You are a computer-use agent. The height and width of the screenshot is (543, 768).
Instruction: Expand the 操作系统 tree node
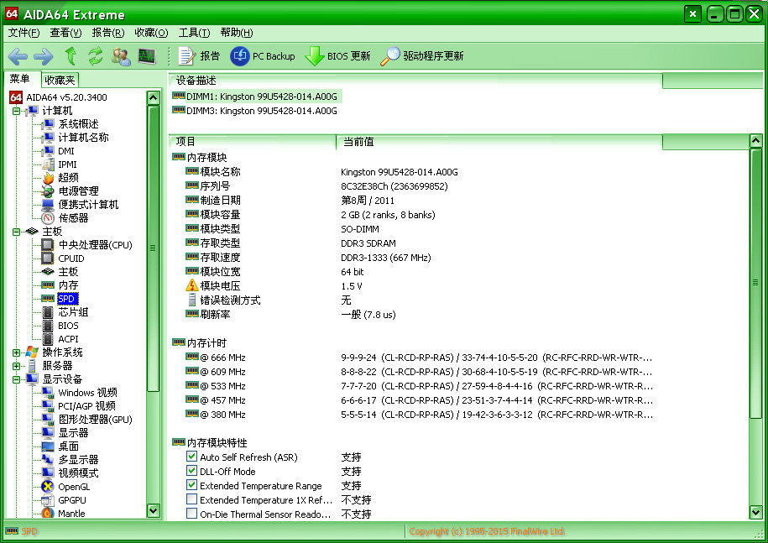click(x=16, y=352)
